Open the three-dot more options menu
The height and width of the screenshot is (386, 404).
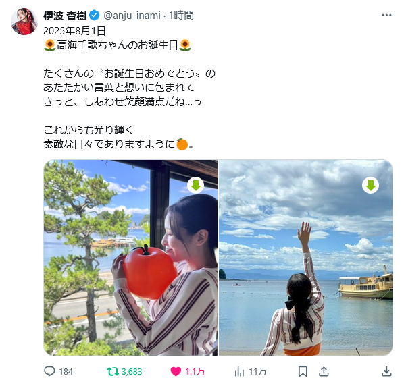click(x=386, y=16)
